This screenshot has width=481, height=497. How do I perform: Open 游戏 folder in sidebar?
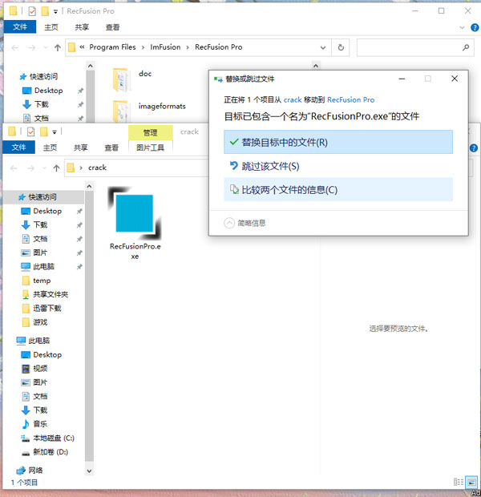(40, 322)
